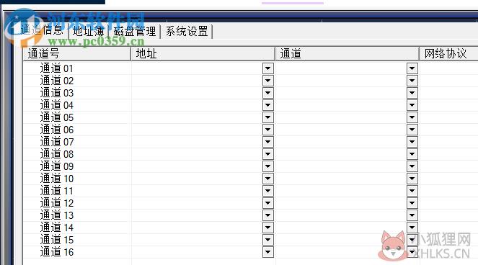Select the 通道 04 row label
Image resolution: width=478 pixels, height=265 pixels.
click(57, 105)
